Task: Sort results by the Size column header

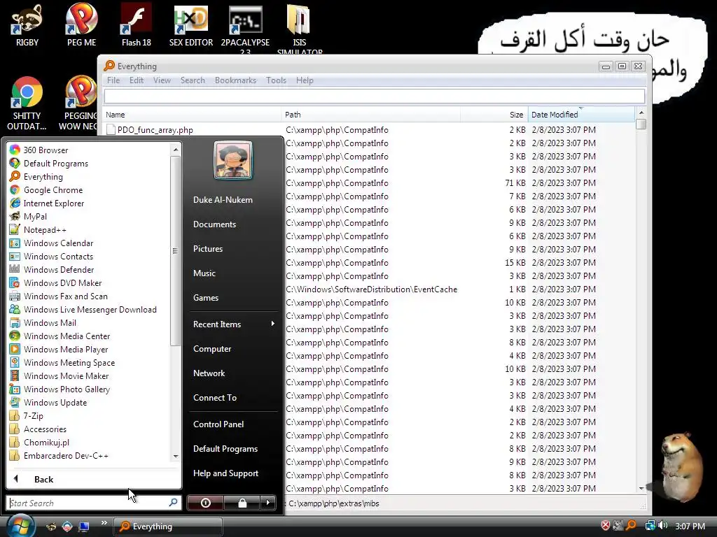Action: (494, 115)
